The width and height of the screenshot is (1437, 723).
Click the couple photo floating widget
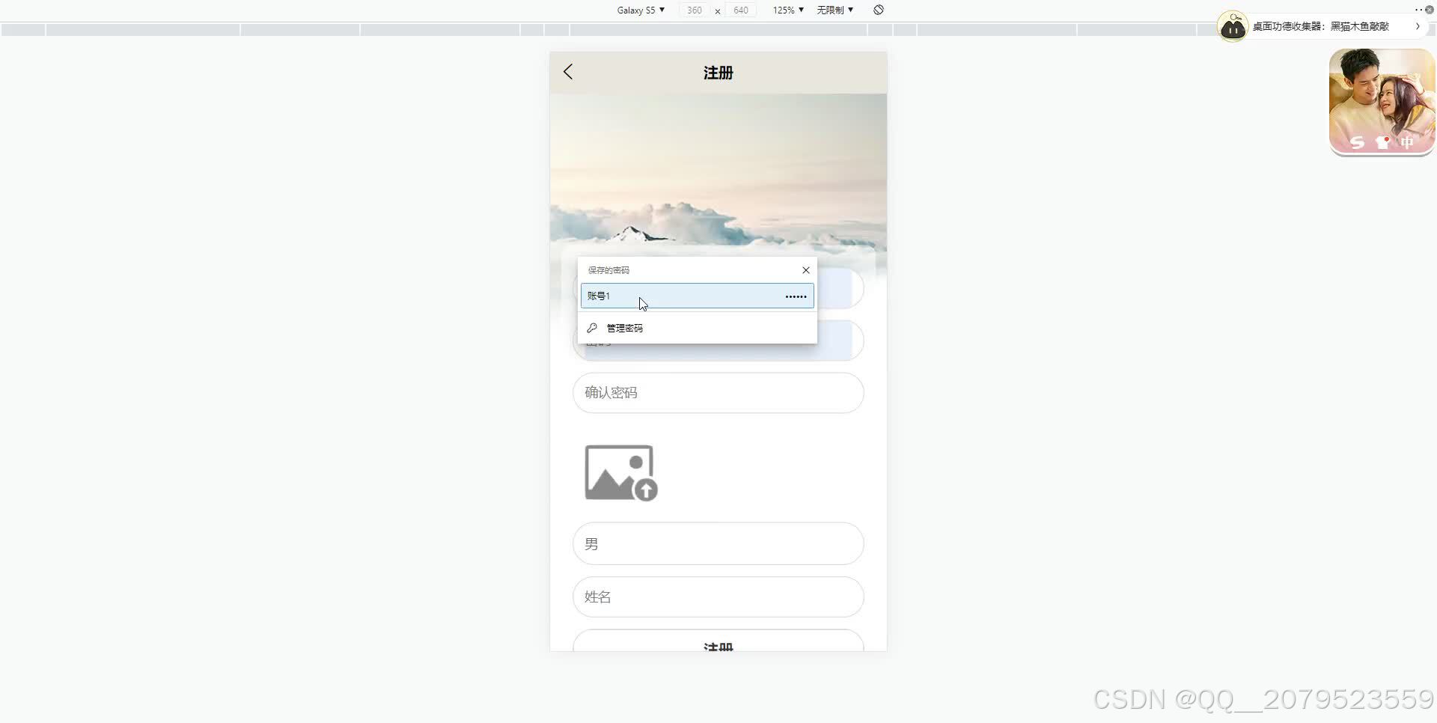[x=1382, y=101]
